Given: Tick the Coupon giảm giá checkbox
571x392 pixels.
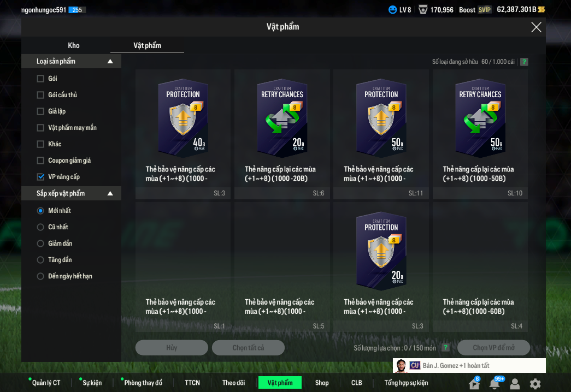Looking at the screenshot, I should pos(40,161).
